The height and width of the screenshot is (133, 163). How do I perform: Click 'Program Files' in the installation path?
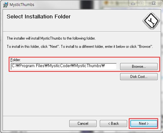pos(32,66)
